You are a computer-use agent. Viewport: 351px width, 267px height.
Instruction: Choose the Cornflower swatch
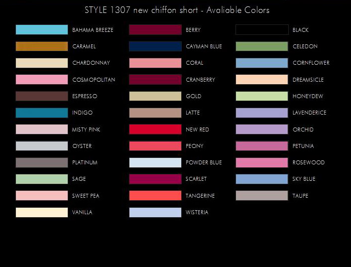click(x=262, y=63)
